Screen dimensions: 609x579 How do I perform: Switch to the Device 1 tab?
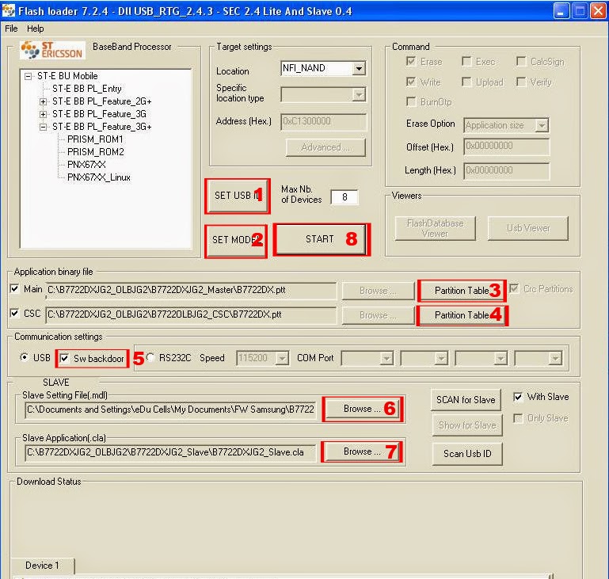(x=42, y=566)
